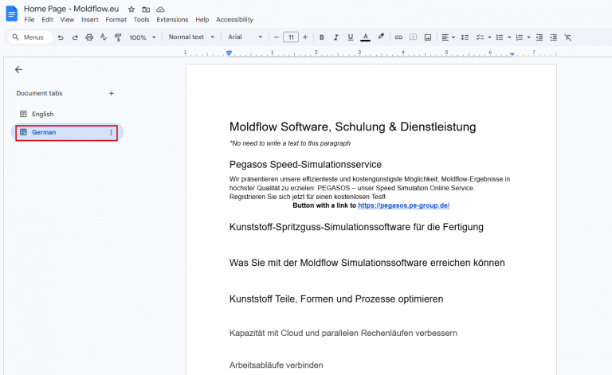Open the File menu
Screen dimensions: 612x375
click(29, 19)
